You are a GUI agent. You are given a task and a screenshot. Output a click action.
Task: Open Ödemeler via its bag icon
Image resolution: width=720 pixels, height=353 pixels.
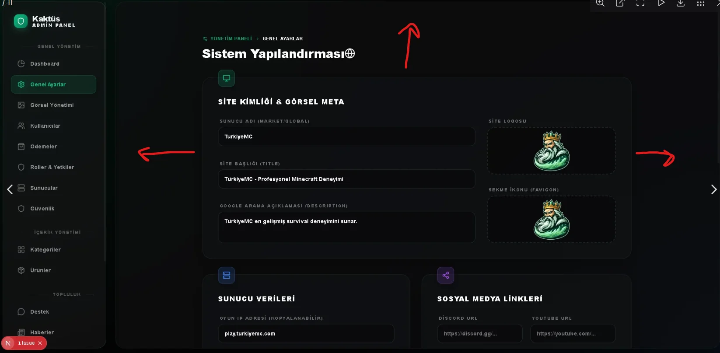[21, 147]
